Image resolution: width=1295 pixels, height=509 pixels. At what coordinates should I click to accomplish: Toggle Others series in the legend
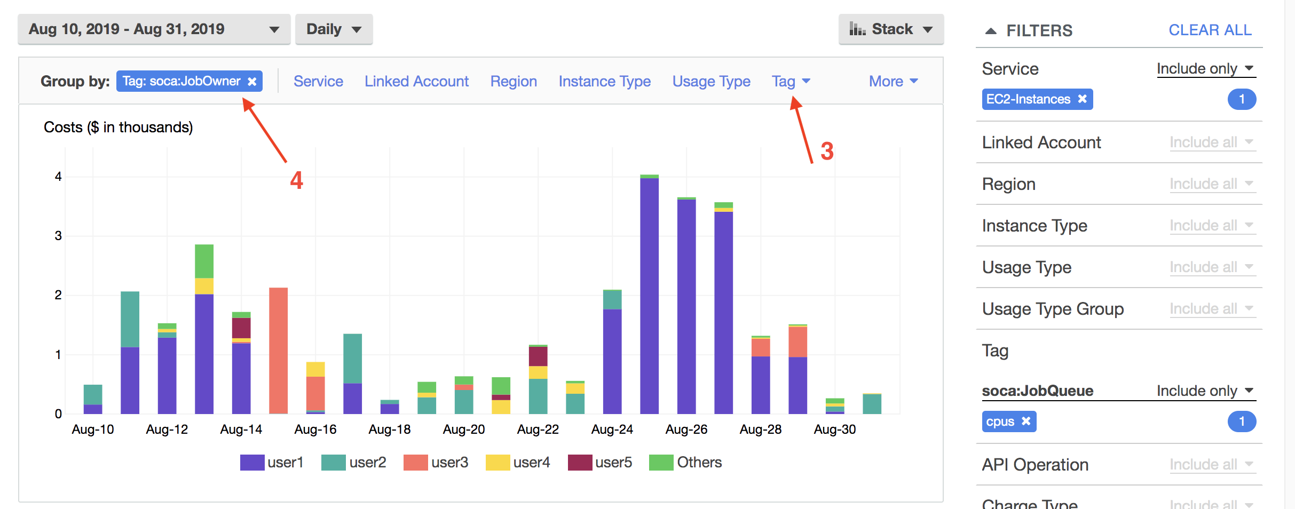click(685, 463)
